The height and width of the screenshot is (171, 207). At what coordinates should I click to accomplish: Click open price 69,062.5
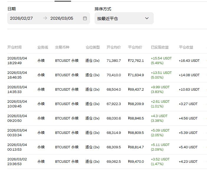(114, 162)
